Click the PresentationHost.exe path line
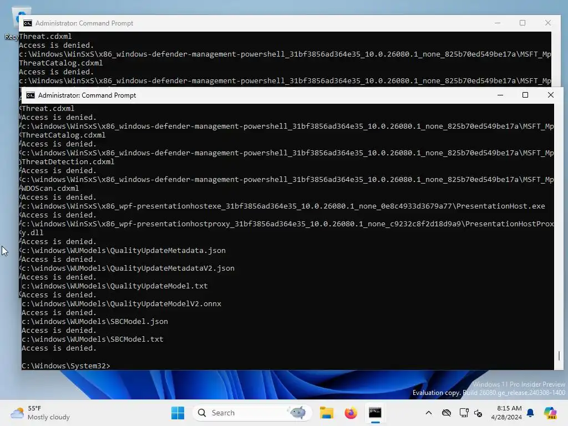 click(x=283, y=206)
